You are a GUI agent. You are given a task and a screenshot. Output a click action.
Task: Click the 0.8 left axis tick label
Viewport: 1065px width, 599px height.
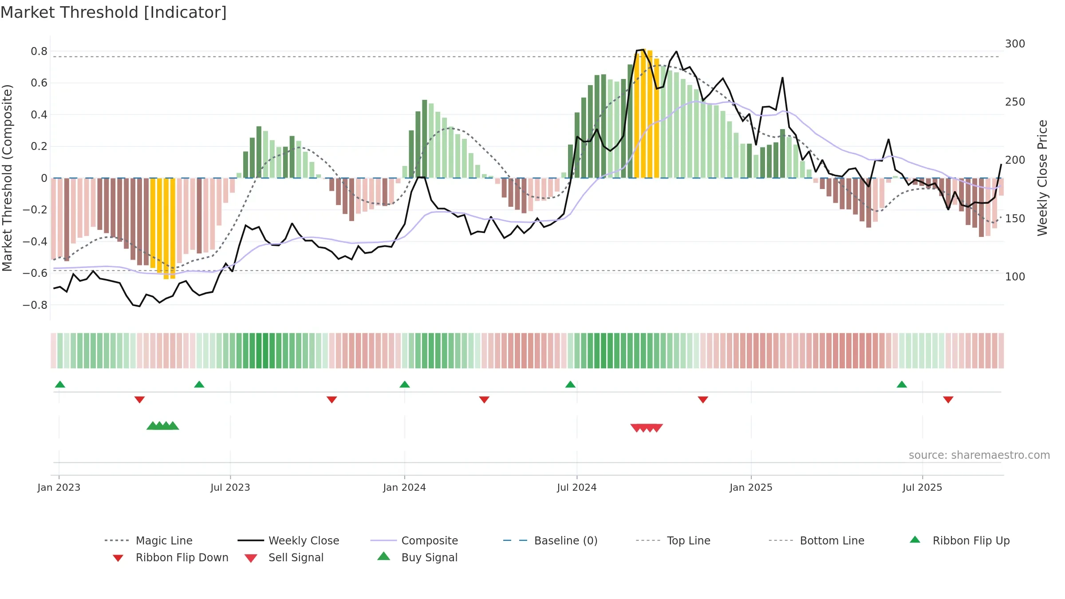pos(39,51)
